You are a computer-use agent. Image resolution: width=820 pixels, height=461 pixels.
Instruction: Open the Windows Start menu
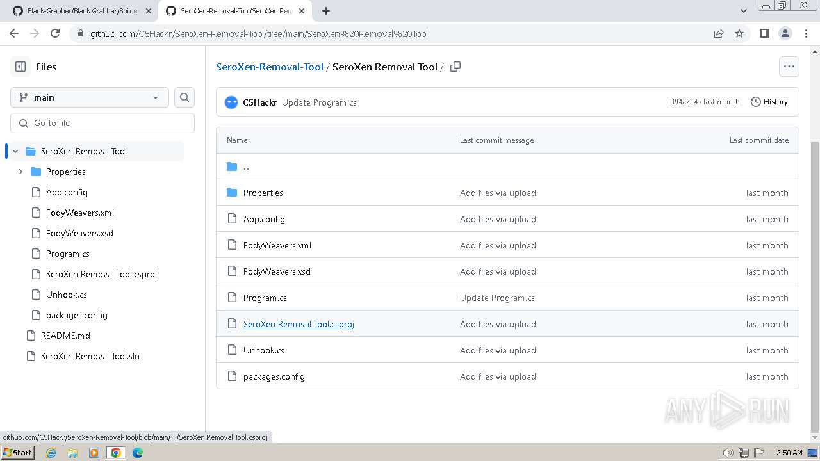click(x=18, y=452)
